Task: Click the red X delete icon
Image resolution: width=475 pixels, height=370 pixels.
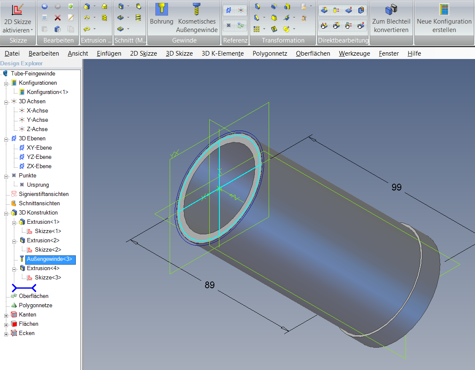Action: 58,18
